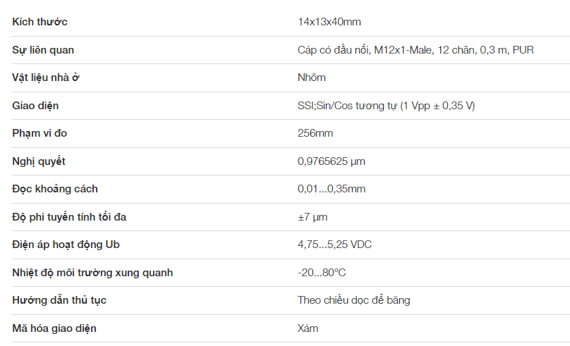570x346 pixels.
Task: Select the '14x13x40mm' dimension value
Action: point(329,22)
